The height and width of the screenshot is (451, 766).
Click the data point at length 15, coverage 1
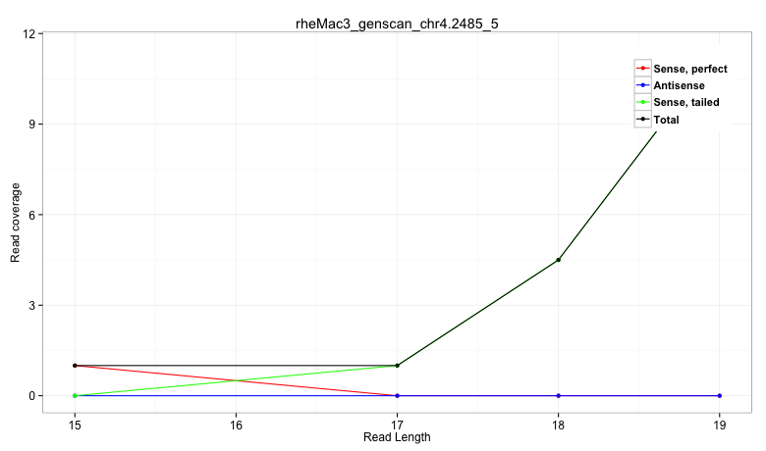click(x=75, y=366)
